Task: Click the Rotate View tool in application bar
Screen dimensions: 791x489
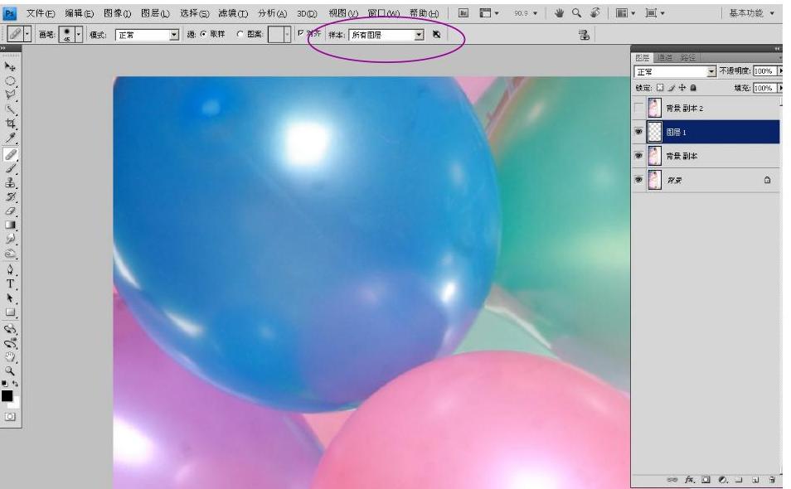Action: click(595, 13)
